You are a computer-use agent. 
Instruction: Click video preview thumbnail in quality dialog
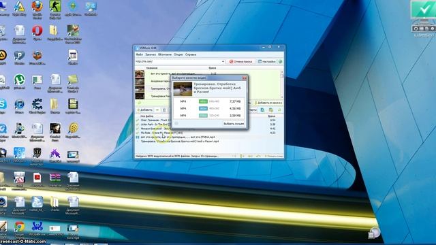pos(183,89)
